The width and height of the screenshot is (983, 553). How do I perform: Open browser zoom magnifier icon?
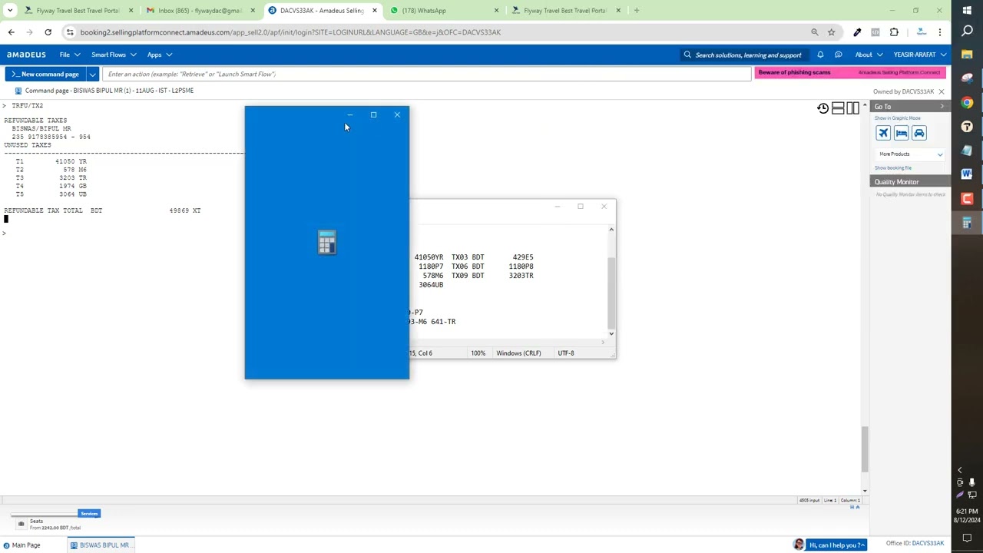tap(814, 32)
